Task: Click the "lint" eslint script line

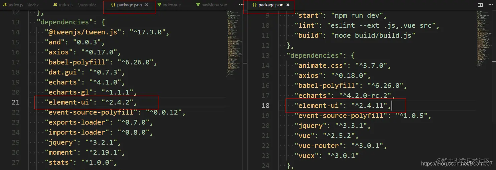Action: [367, 25]
